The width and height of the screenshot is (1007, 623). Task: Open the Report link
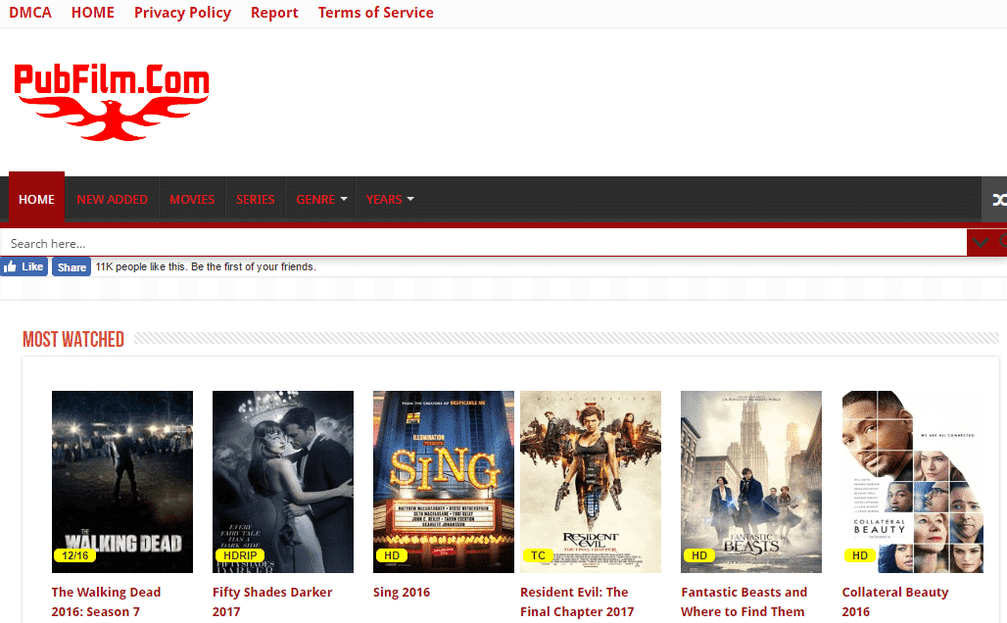tap(274, 12)
